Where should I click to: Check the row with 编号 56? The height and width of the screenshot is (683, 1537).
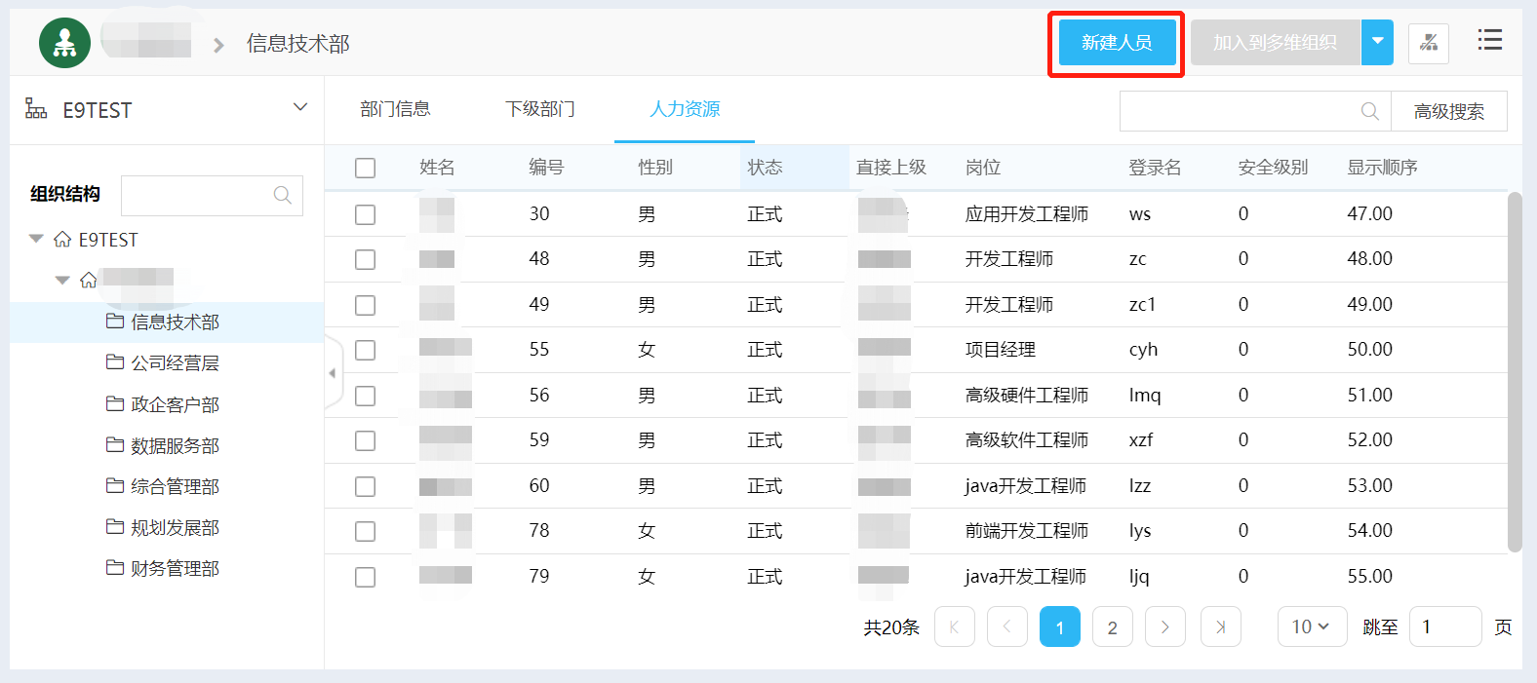(366, 396)
